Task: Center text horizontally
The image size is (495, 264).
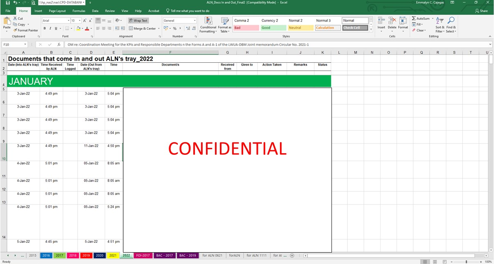Action: pyautogui.click(x=103, y=29)
